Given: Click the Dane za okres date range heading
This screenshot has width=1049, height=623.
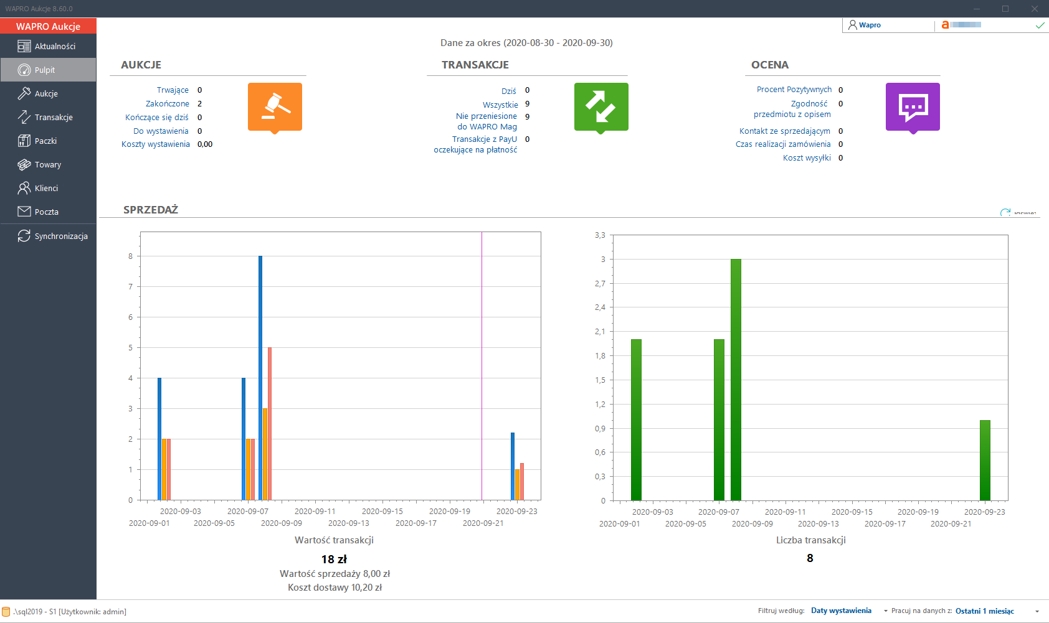Looking at the screenshot, I should (x=526, y=43).
